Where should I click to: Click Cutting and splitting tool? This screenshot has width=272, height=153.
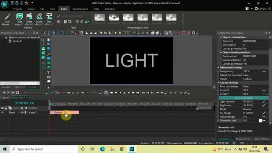click(70, 16)
